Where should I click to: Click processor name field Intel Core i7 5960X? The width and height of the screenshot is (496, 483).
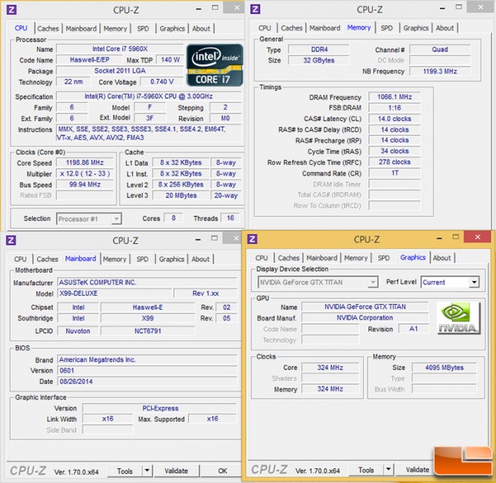(120, 49)
